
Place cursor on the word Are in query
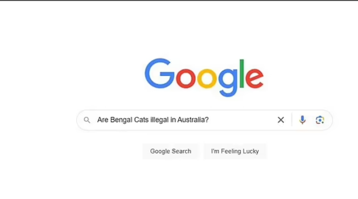point(103,120)
